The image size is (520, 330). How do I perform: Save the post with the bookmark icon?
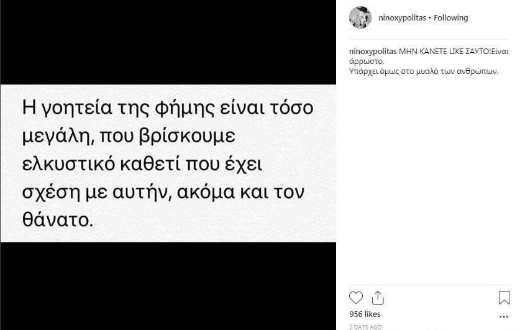[504, 298]
